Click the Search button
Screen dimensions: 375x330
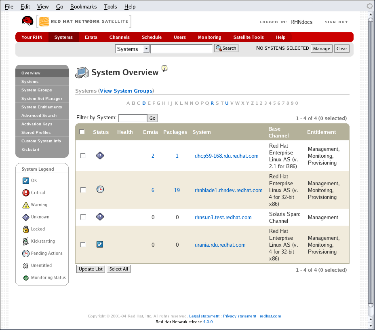tap(226, 48)
